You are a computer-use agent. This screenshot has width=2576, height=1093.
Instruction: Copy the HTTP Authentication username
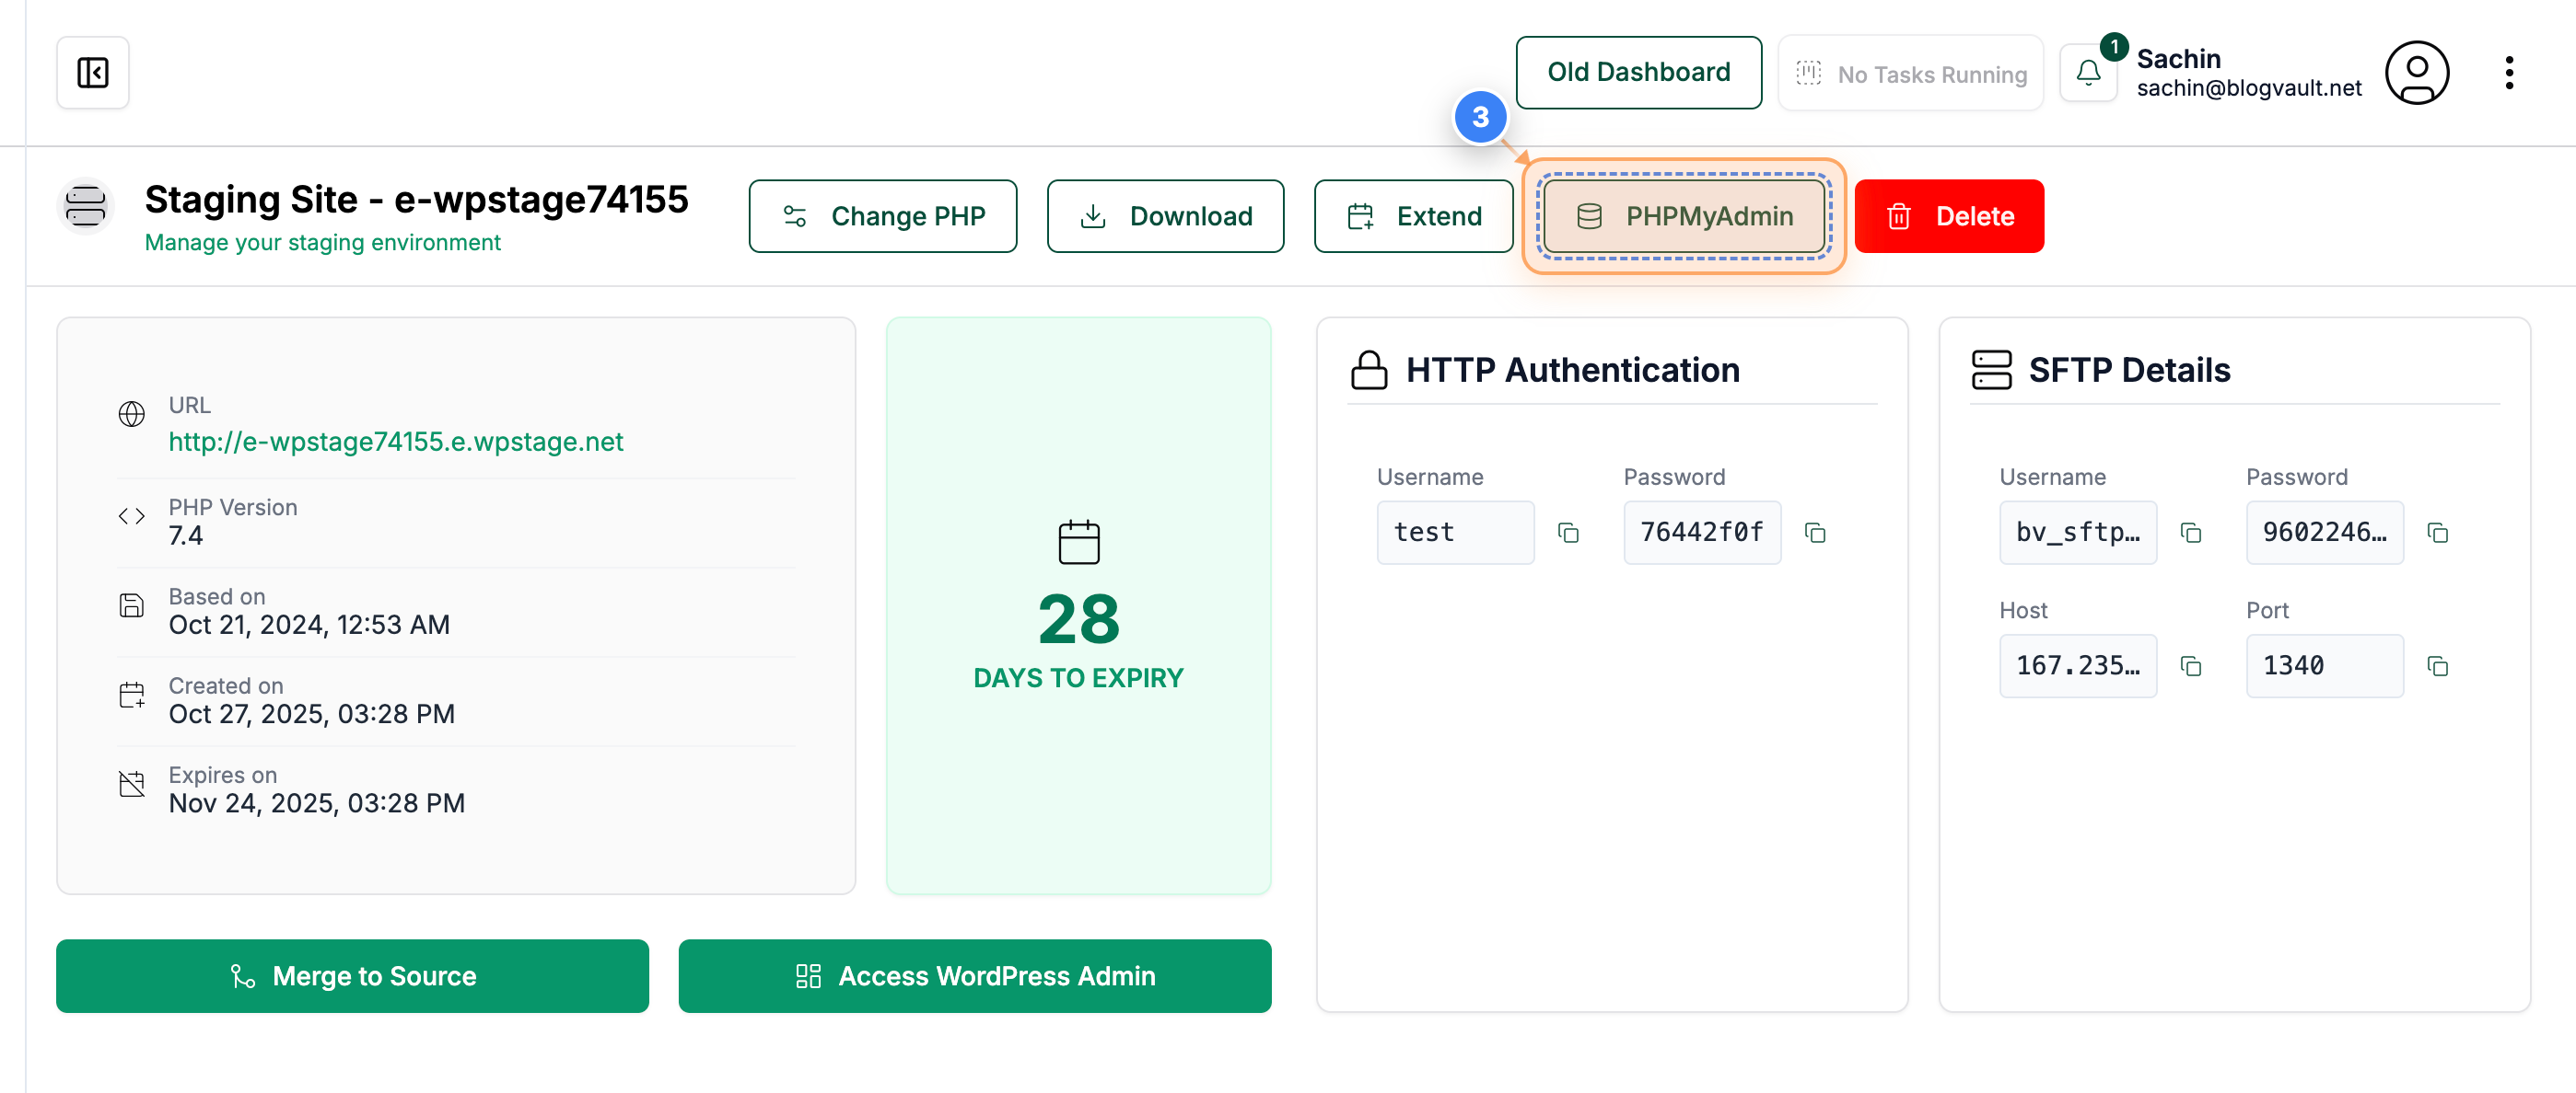tap(1568, 533)
